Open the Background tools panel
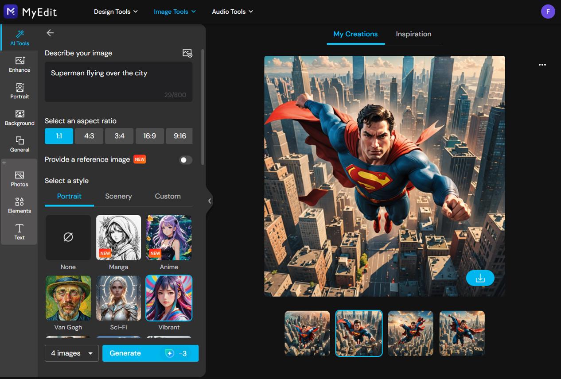561x379 pixels. pos(19,118)
